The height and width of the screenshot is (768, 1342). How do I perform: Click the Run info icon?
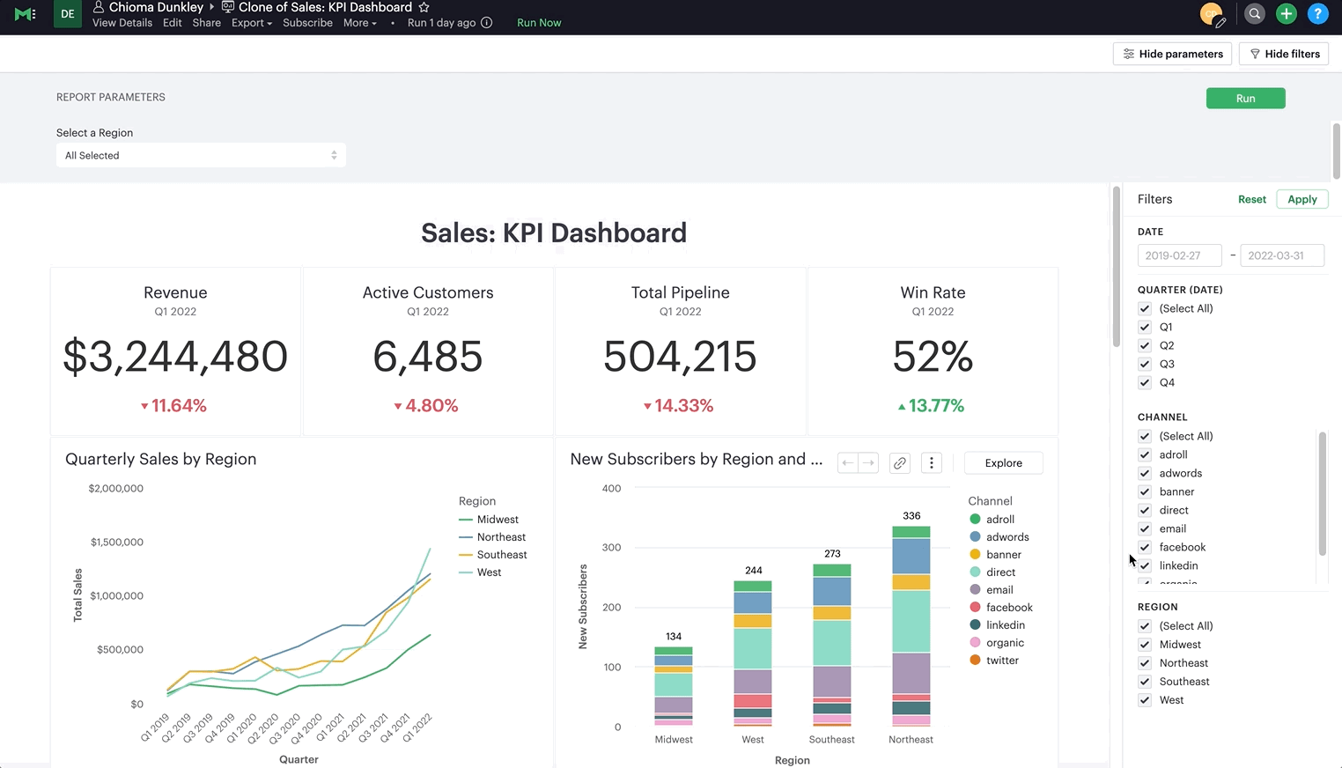click(x=487, y=23)
